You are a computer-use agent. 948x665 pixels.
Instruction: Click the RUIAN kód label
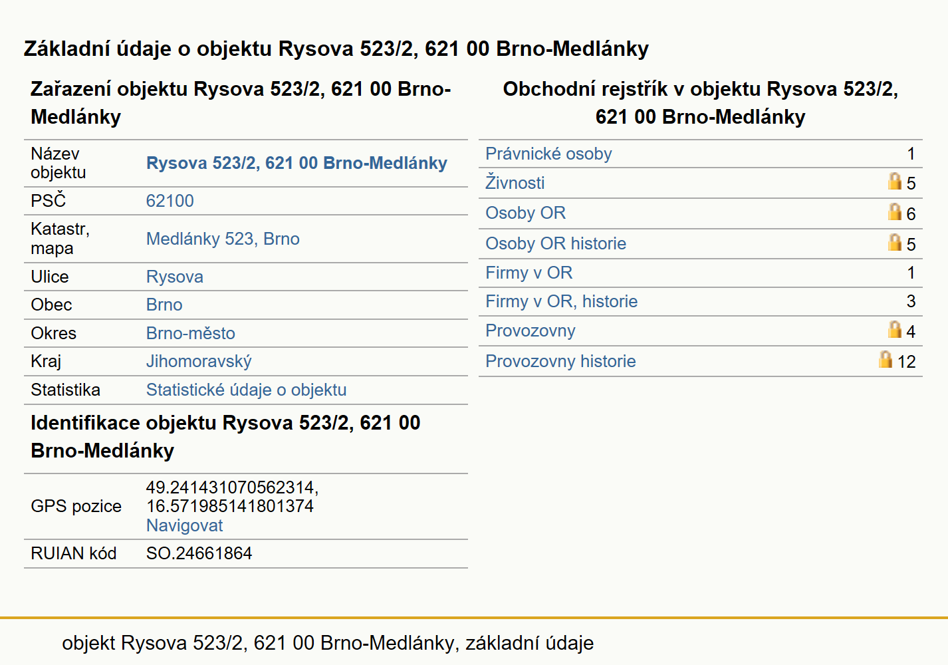pyautogui.click(x=73, y=553)
